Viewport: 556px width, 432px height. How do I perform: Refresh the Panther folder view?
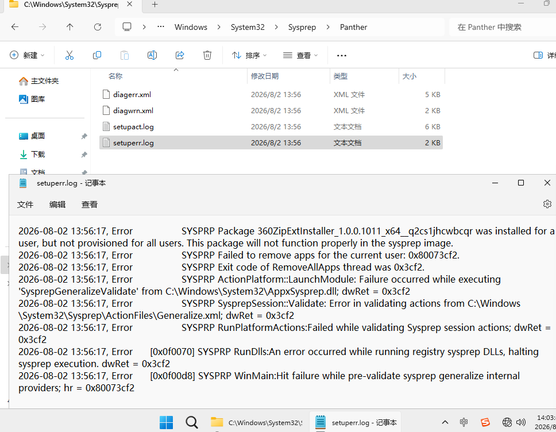98,27
